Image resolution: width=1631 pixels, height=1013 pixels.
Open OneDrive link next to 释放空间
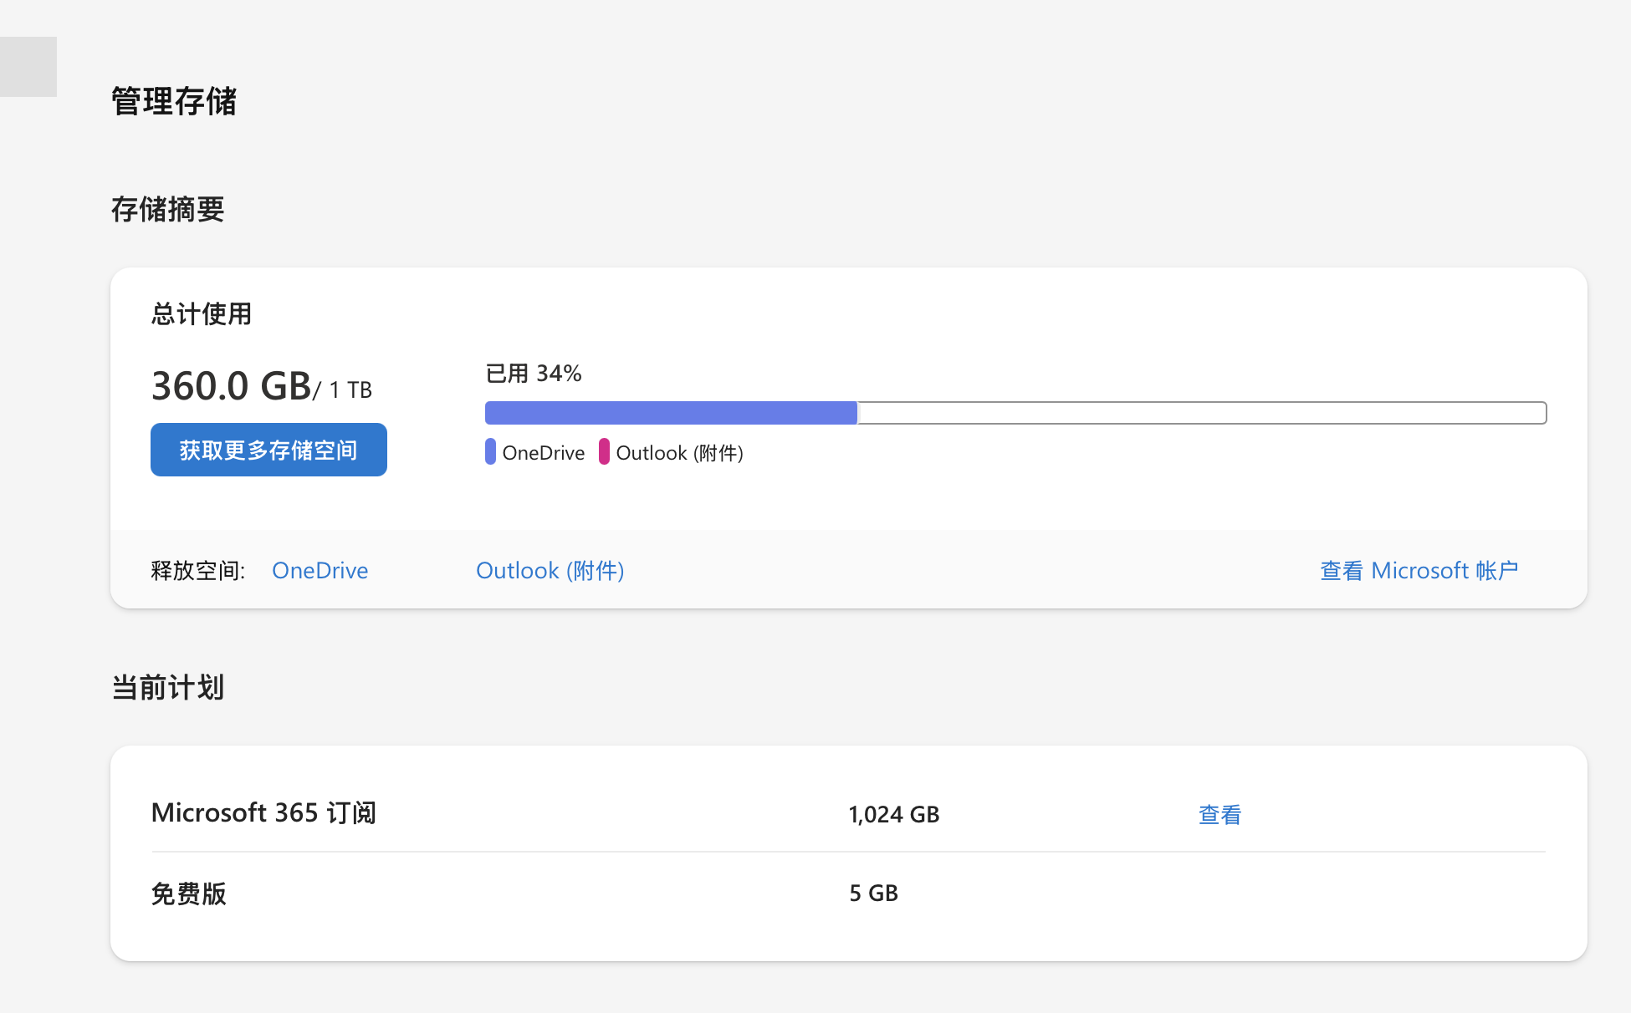coord(320,570)
